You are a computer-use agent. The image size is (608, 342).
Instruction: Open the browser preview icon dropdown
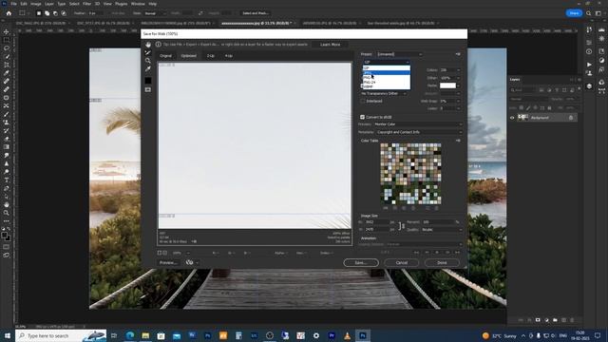tap(192, 262)
